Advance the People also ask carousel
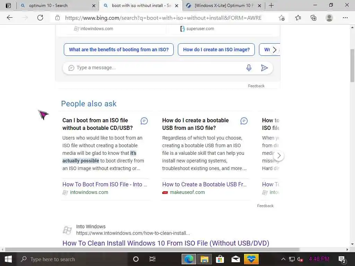The height and width of the screenshot is (266, 355). pyautogui.click(x=279, y=156)
